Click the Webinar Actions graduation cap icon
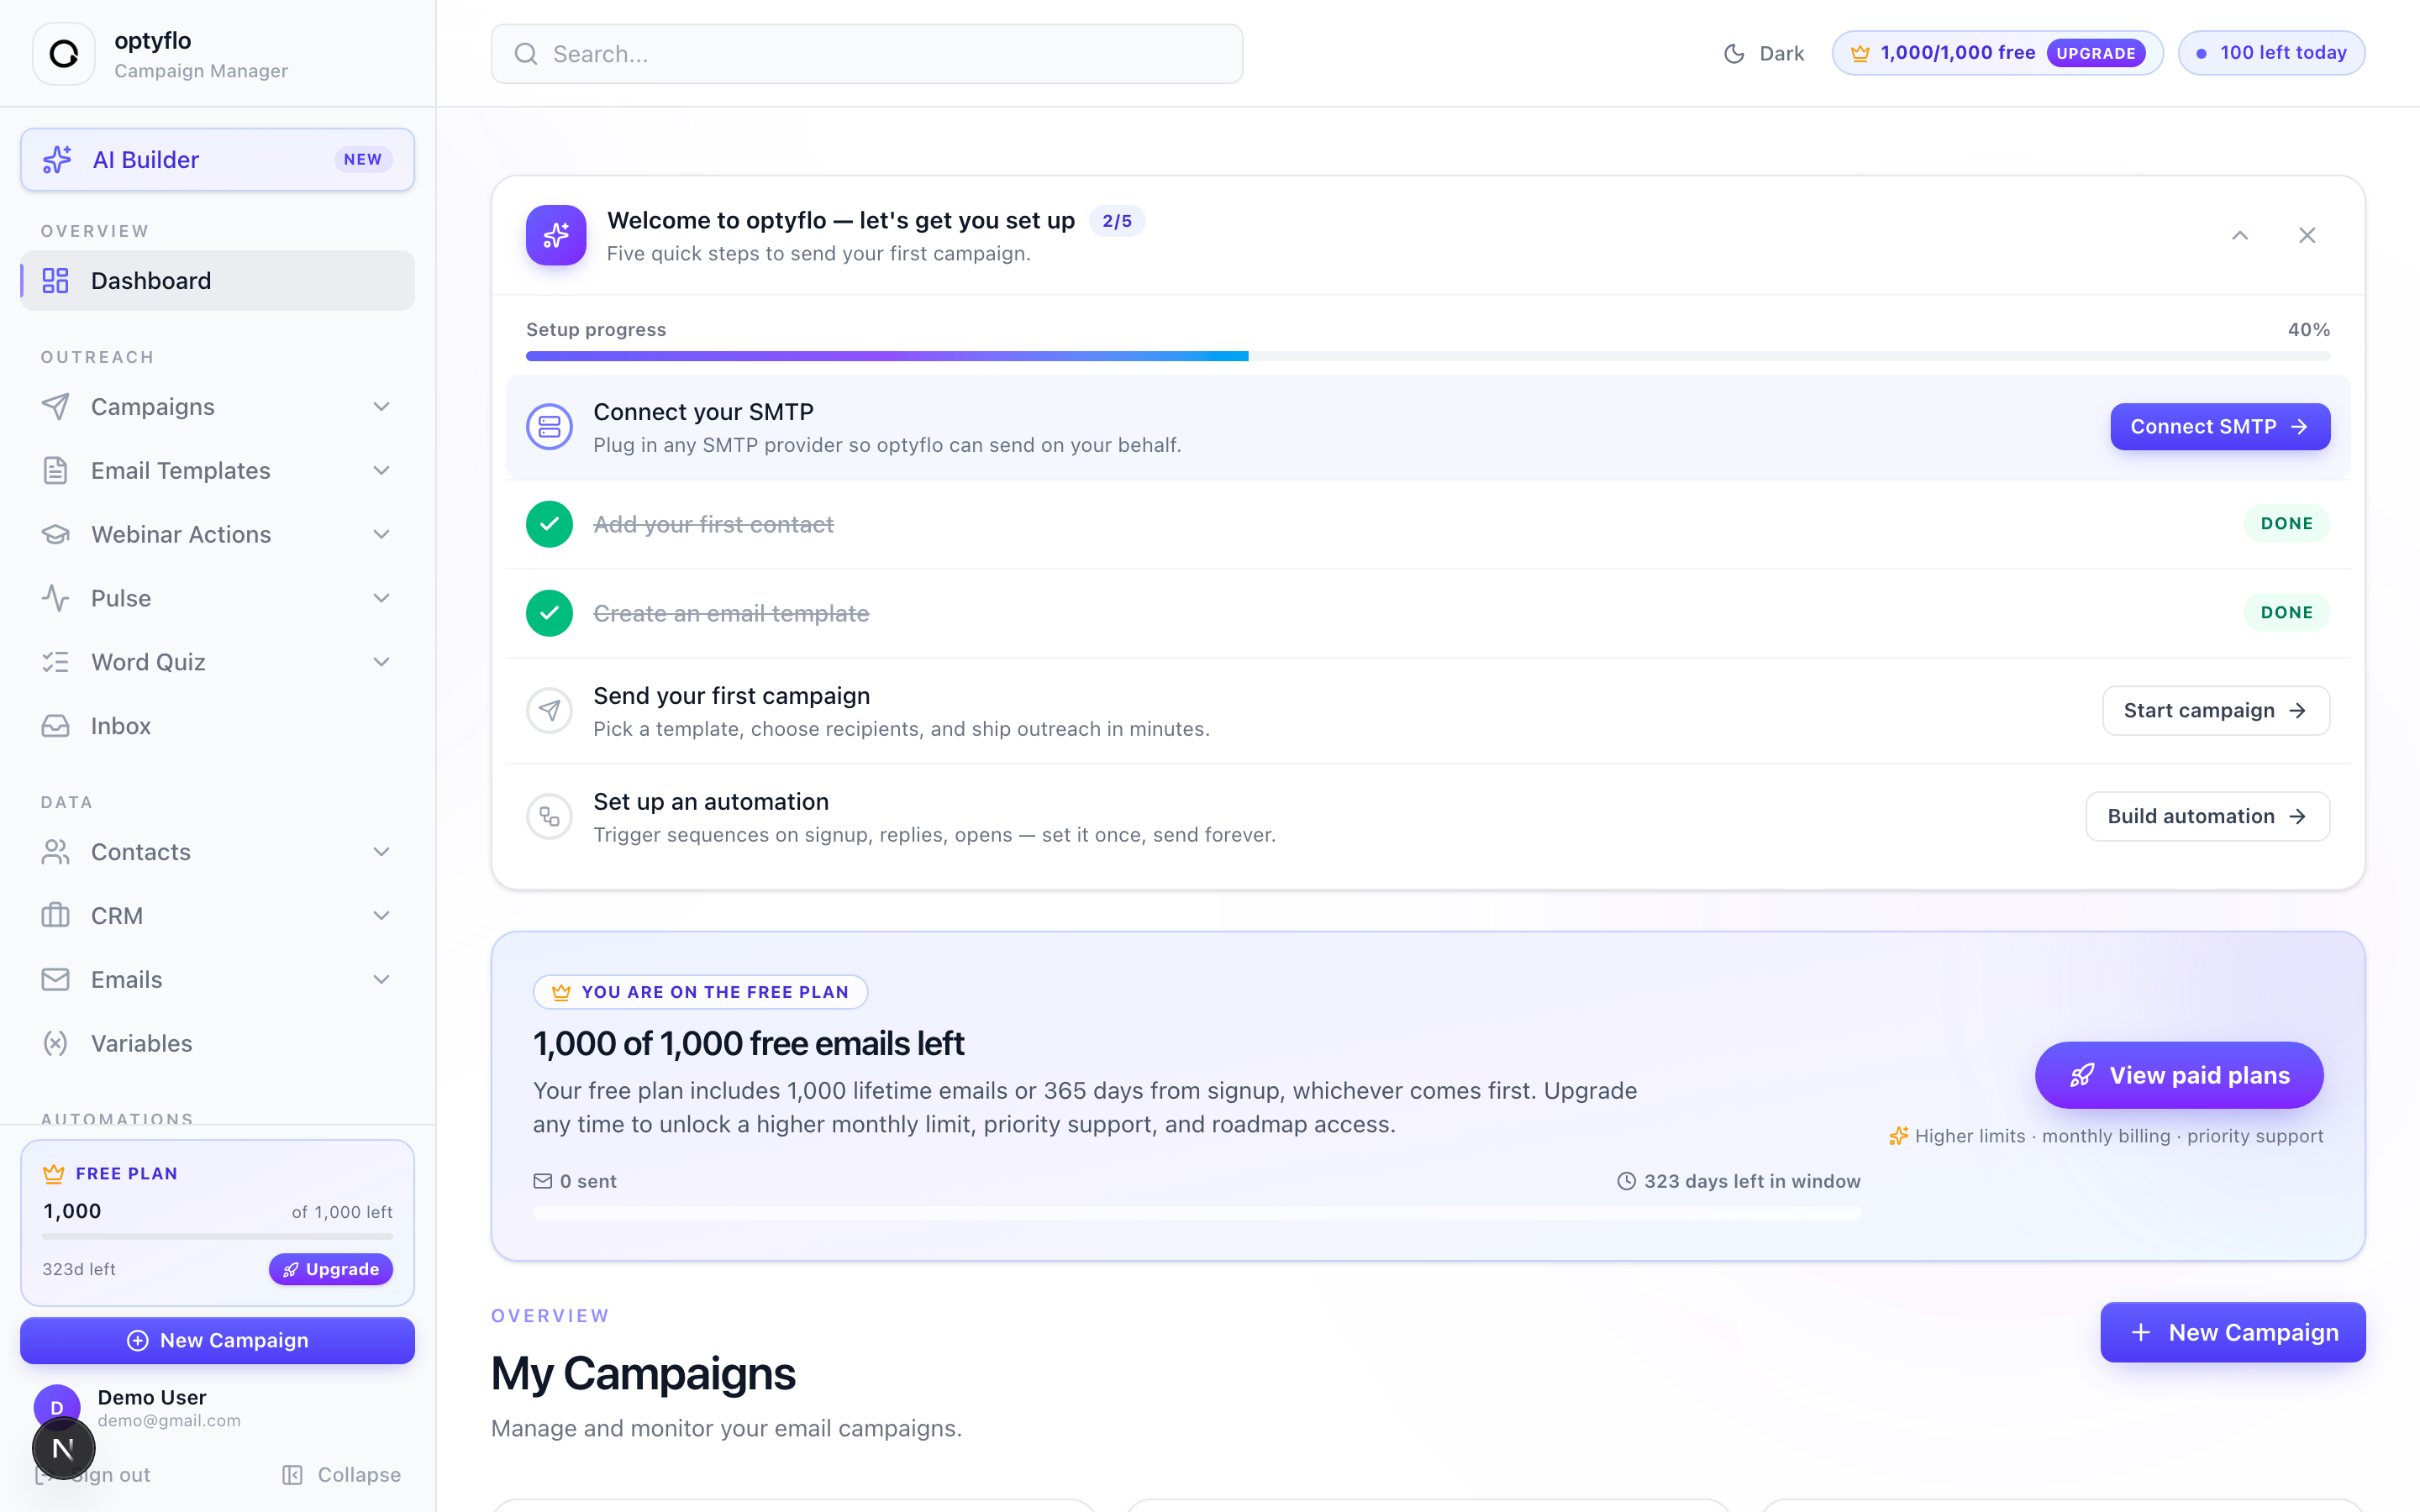The image size is (2420, 1512). (x=56, y=535)
